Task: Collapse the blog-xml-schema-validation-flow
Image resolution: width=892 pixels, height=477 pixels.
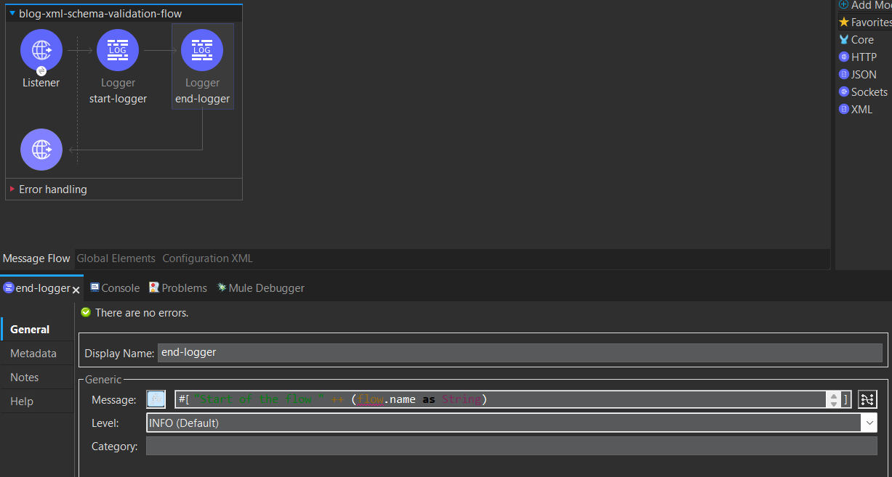Action: point(12,13)
